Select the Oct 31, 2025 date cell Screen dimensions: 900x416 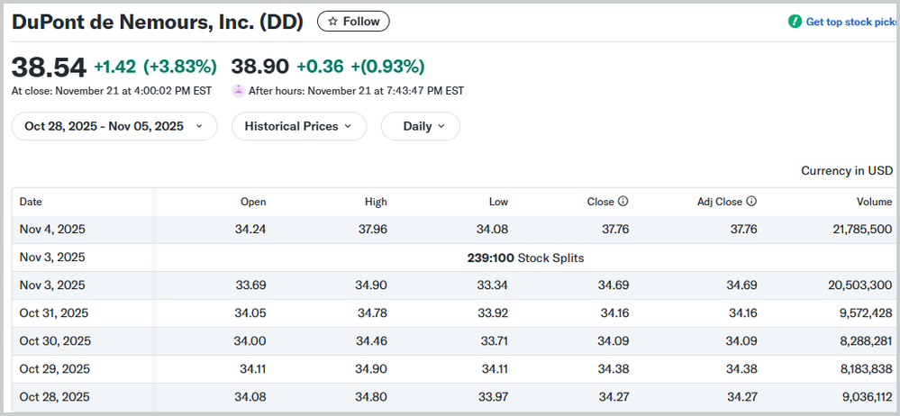[x=54, y=313]
